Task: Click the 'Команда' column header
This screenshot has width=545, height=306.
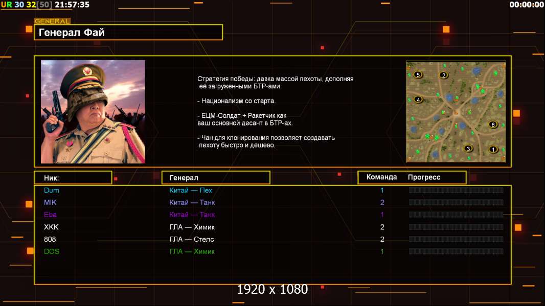Action: pyautogui.click(x=381, y=177)
